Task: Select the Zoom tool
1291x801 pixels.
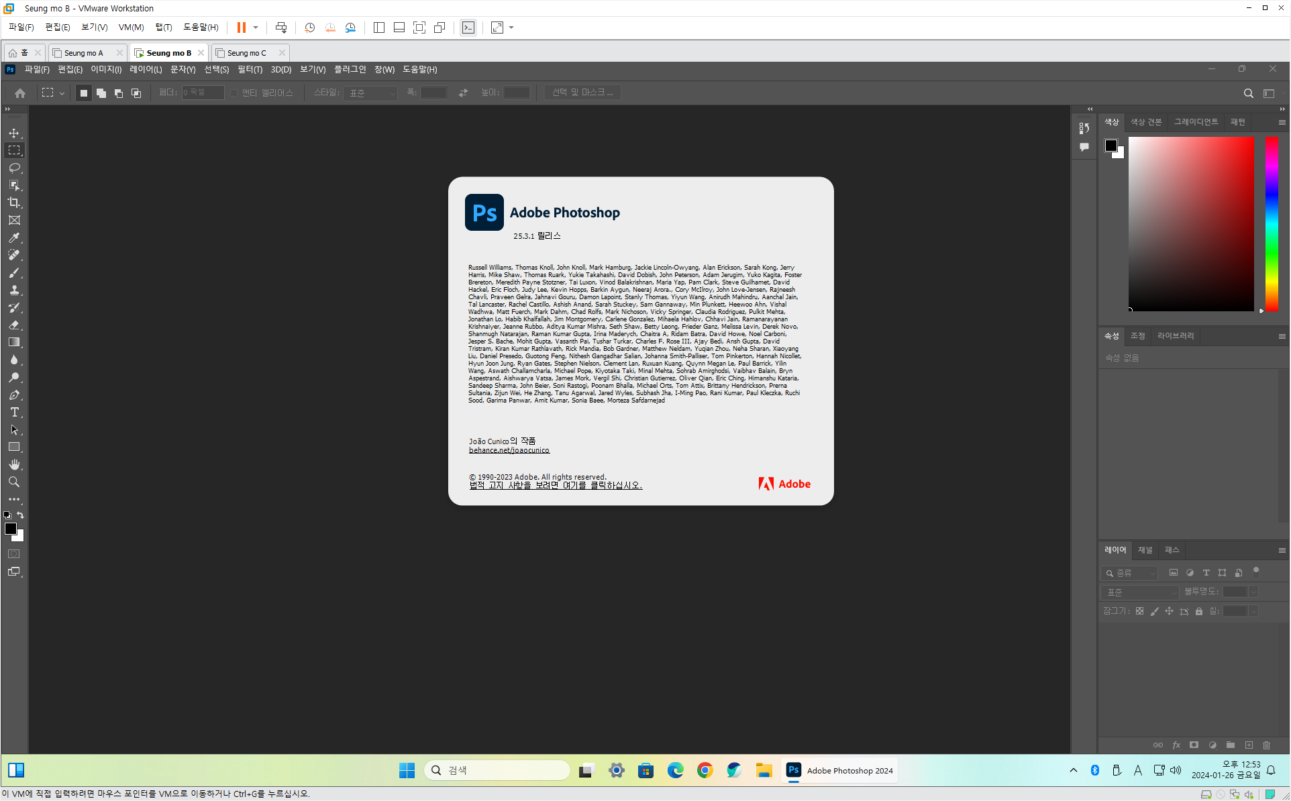Action: pos(14,482)
